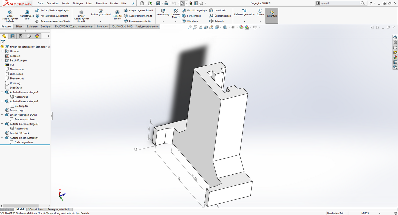Open the Einfügen menu
The image size is (398, 215).
coord(78,3)
